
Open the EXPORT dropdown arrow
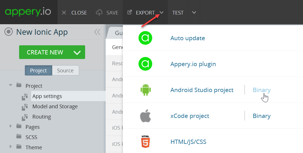pyautogui.click(x=162, y=13)
